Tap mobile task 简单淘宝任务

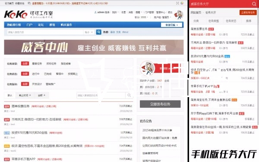tap(211, 100)
